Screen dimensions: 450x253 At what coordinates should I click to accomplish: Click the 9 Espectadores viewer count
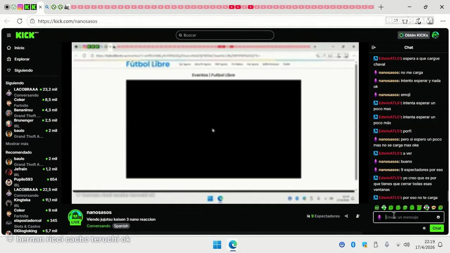[x=323, y=216]
